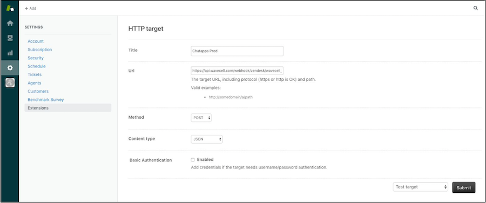The image size is (486, 203).
Task: Select the Admin gear icon
Action: 10,67
